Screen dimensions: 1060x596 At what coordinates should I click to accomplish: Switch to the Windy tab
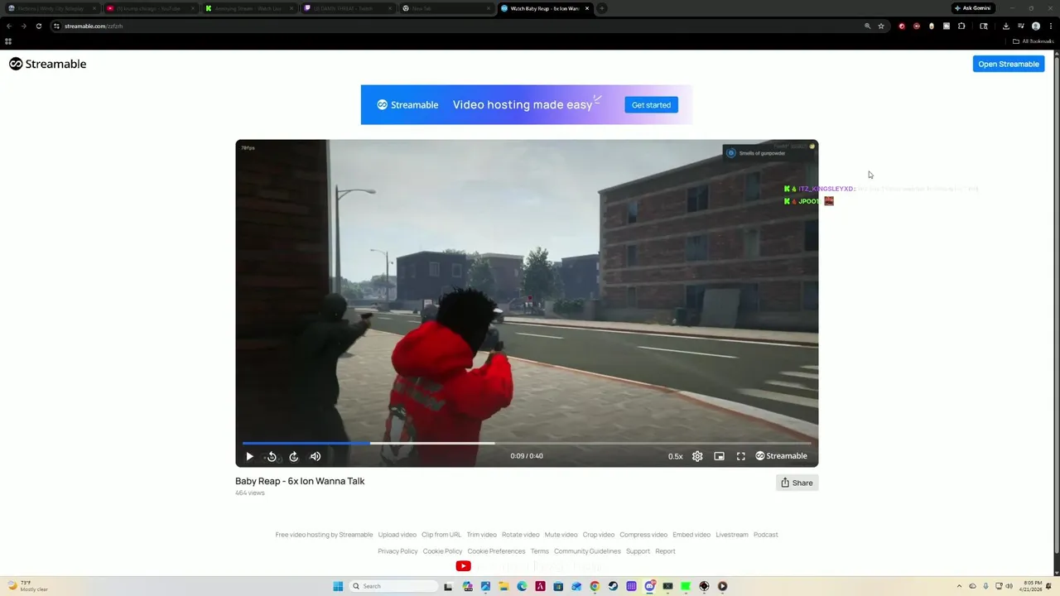[51, 8]
